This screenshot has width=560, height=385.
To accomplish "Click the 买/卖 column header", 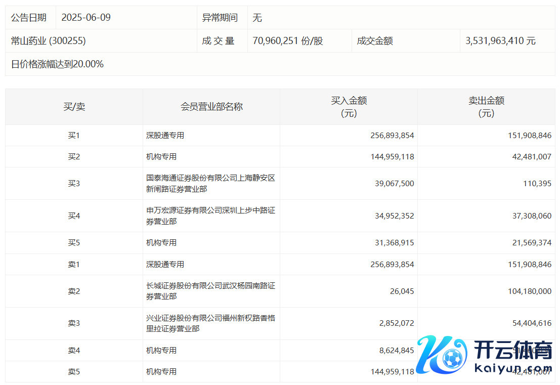I will [x=74, y=107].
